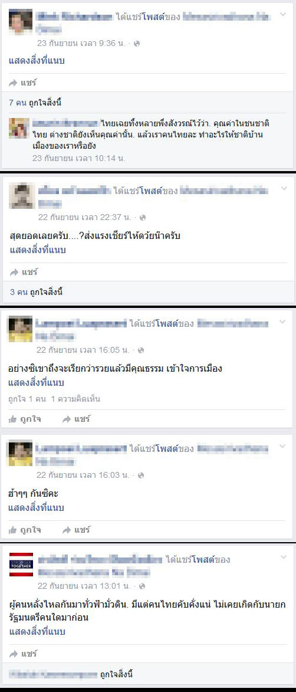The height and width of the screenshot is (692, 296).
Task: Open profile picture of first post author
Action: (21, 22)
